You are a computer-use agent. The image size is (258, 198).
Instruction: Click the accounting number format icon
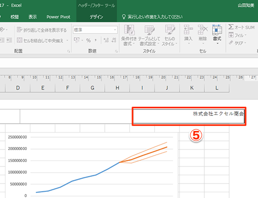76,40
